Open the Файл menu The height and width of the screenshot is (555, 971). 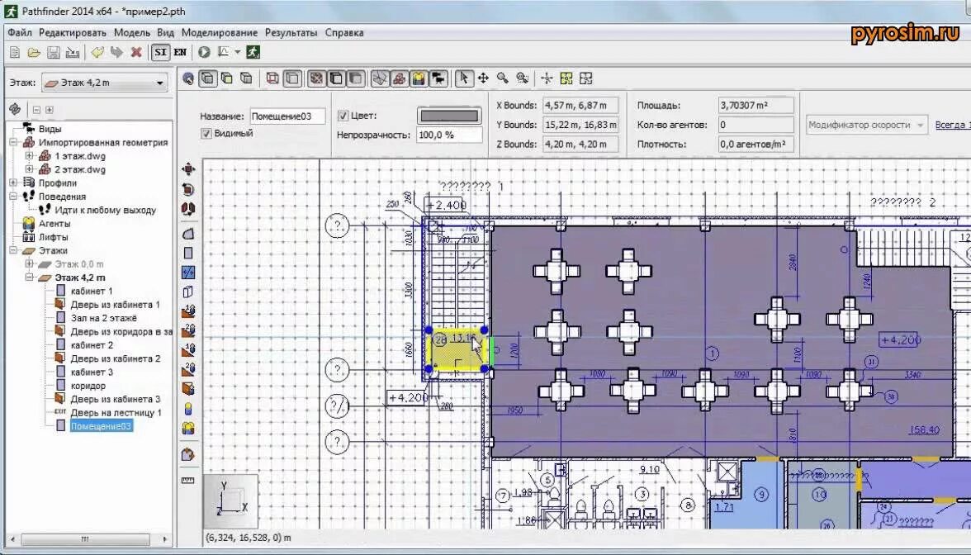(20, 32)
